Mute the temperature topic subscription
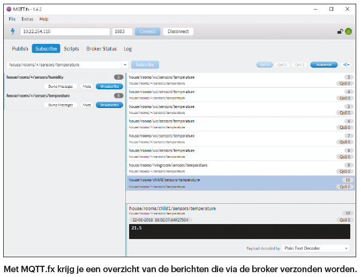Screen dimensions: 361x277 (86, 105)
